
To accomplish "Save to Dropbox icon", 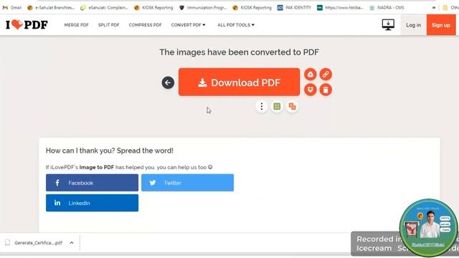I will pyautogui.click(x=311, y=90).
